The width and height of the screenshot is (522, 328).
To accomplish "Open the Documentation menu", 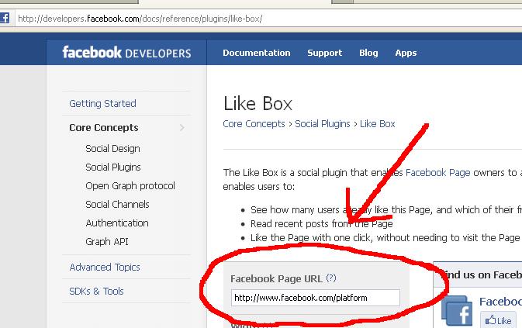I will click(256, 53).
